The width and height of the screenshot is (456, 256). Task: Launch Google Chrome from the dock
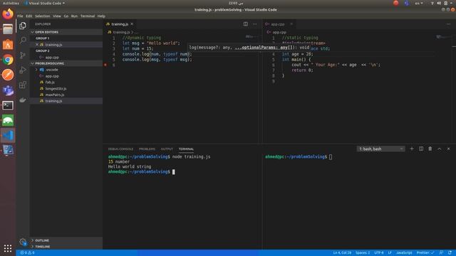[8, 60]
